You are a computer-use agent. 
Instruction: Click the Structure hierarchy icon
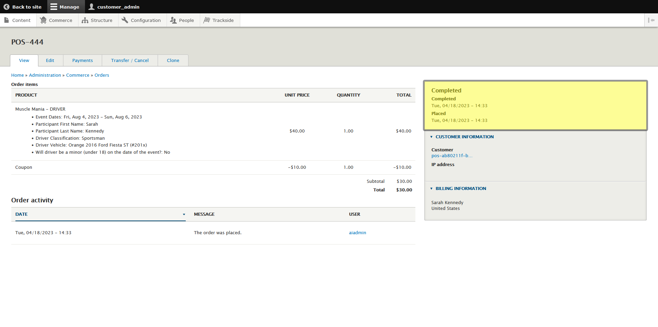[x=85, y=20]
